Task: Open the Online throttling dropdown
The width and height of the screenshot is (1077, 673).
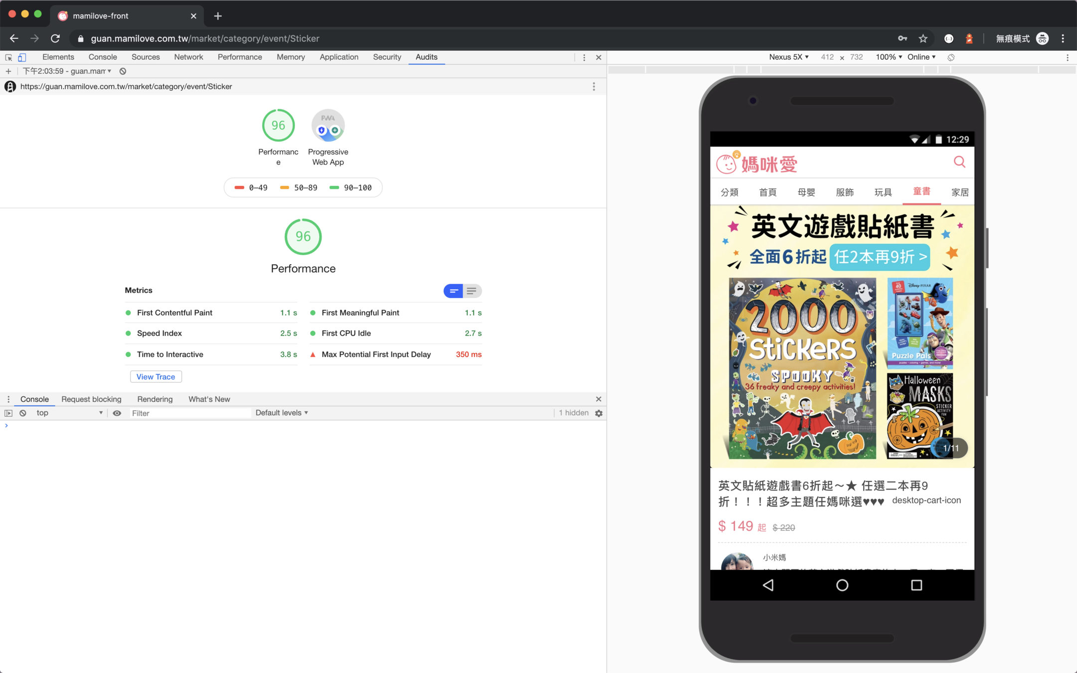Action: coord(921,57)
